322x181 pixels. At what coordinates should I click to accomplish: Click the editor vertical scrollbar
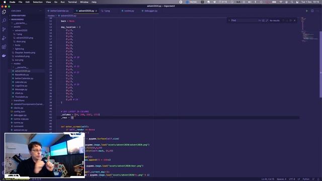(320, 65)
